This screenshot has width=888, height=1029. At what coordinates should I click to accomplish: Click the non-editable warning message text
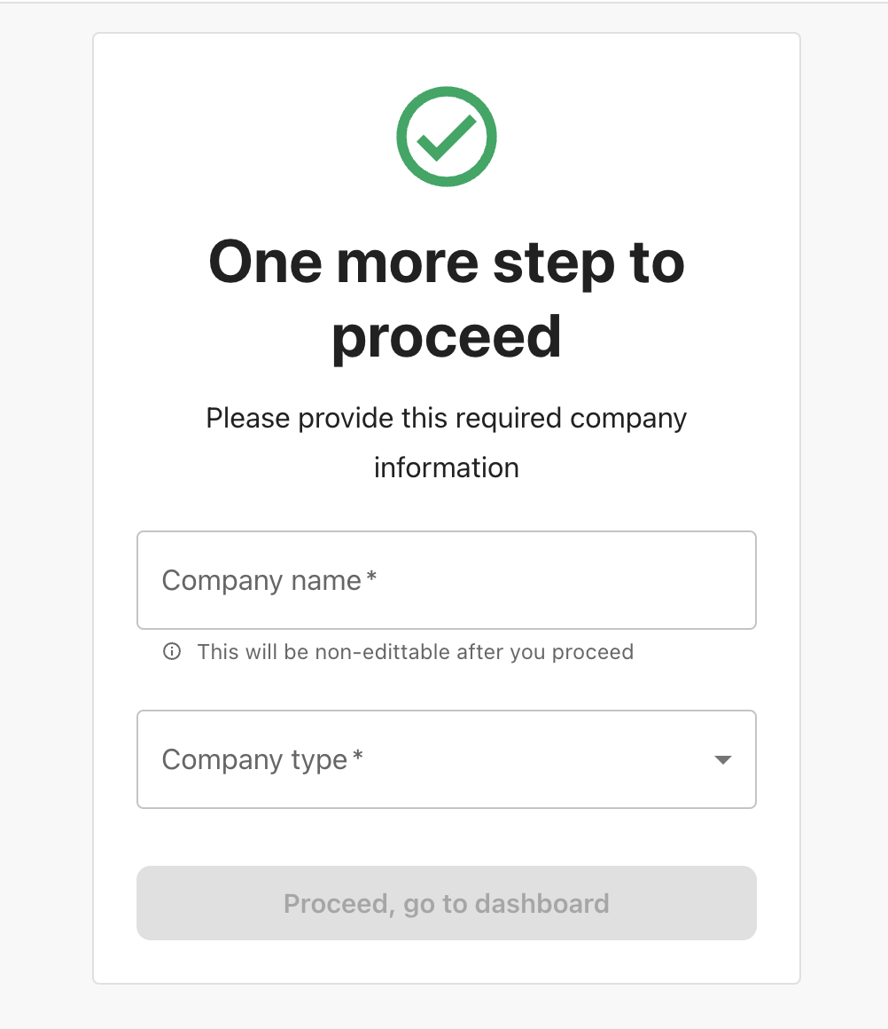point(415,651)
